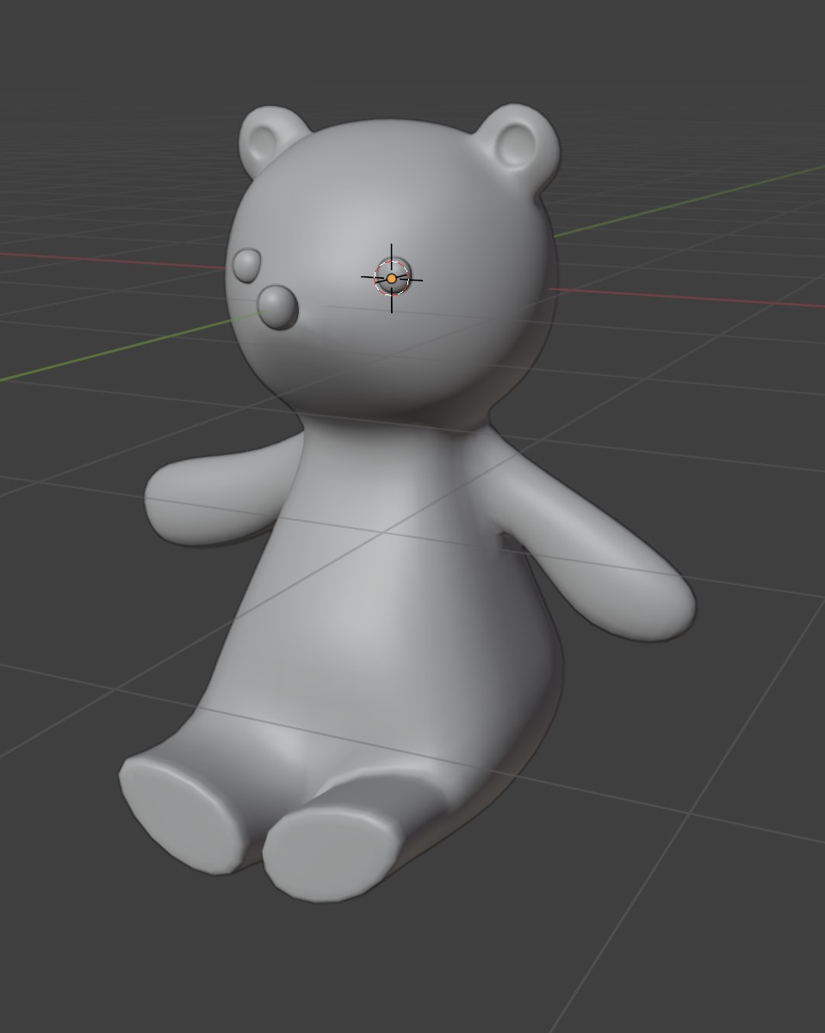This screenshot has height=1033, width=825.
Task: Click the red X axis line right of the bear
Action: pos(689,298)
